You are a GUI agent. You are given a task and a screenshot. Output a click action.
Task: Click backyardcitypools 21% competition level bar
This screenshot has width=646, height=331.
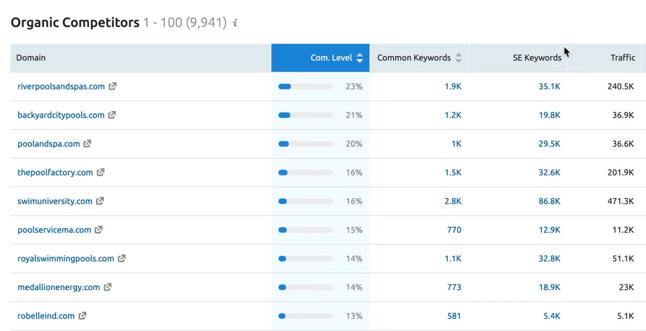pyautogui.click(x=305, y=115)
